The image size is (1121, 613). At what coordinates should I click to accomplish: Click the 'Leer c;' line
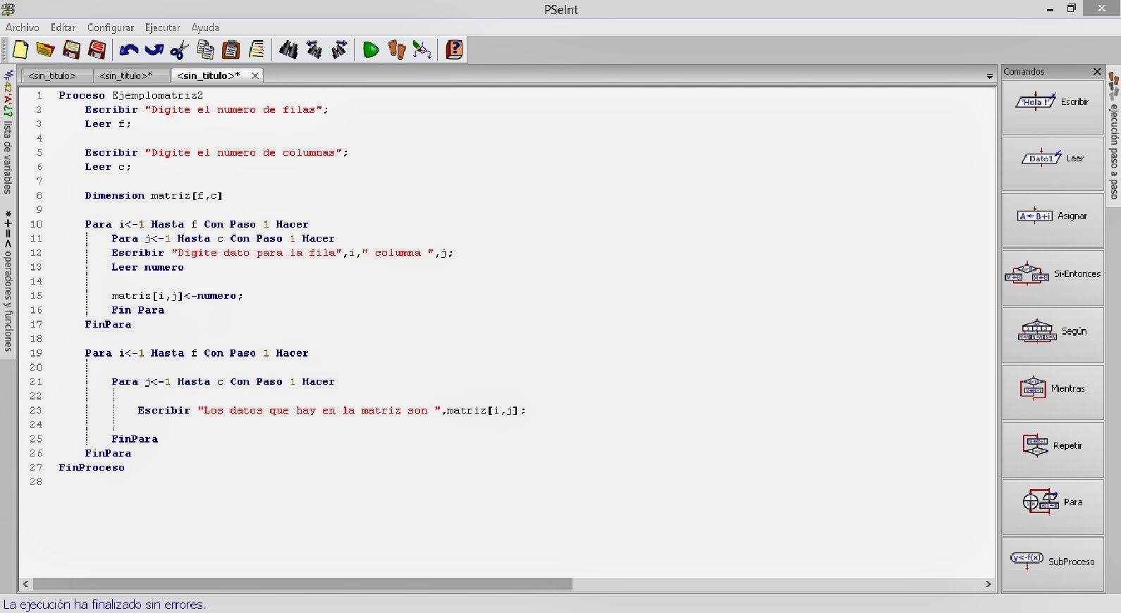(x=108, y=167)
